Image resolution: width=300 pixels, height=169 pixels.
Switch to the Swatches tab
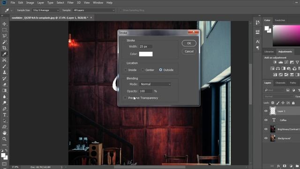(x=280, y=20)
